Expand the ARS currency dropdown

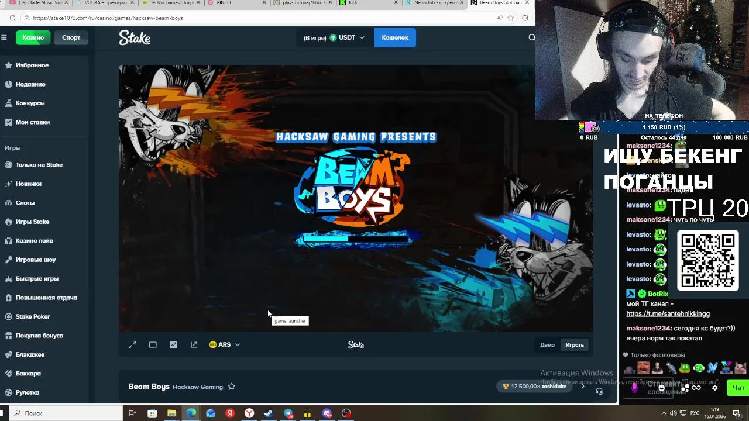click(x=225, y=345)
